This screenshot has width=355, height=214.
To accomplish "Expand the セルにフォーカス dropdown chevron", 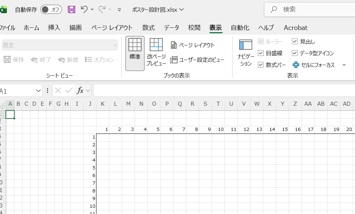I will click(x=344, y=64).
